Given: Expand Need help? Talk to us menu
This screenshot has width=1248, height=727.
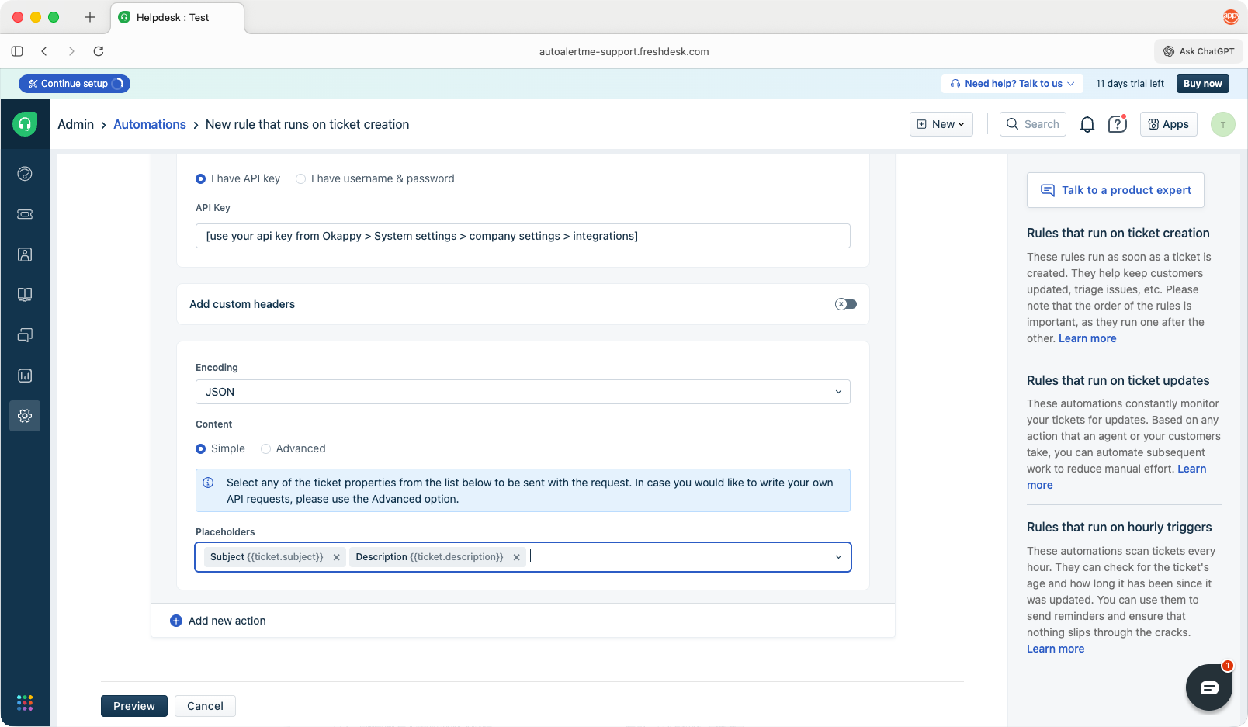Looking at the screenshot, I should 1012,84.
